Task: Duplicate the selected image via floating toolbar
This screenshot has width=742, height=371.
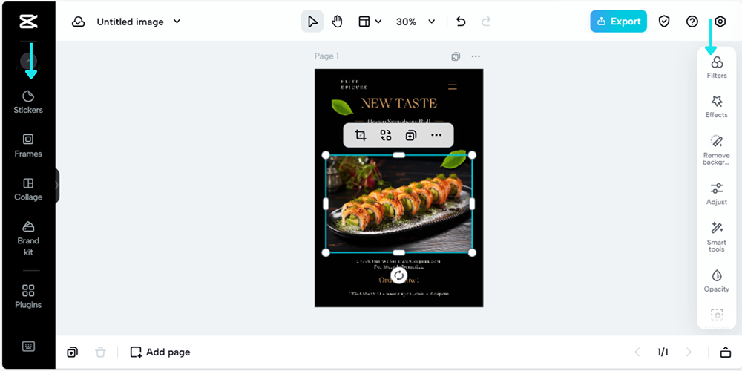Action: pyautogui.click(x=411, y=136)
